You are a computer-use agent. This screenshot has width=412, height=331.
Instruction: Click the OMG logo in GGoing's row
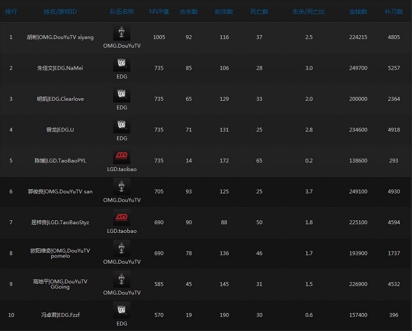tap(121, 279)
